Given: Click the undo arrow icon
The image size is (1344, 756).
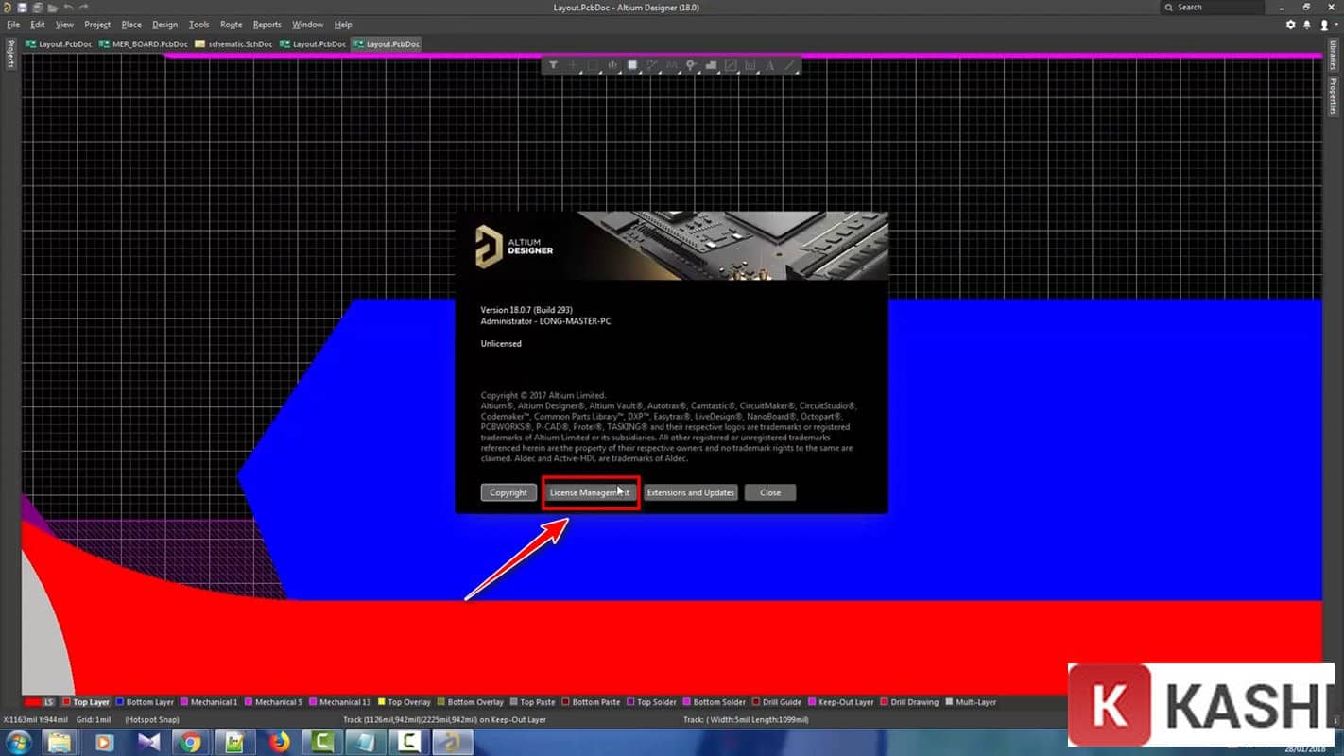Looking at the screenshot, I should [68, 8].
